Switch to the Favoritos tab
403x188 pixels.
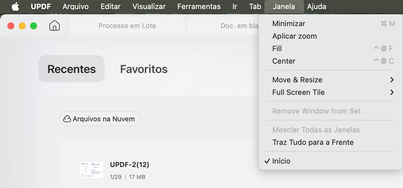click(x=144, y=69)
